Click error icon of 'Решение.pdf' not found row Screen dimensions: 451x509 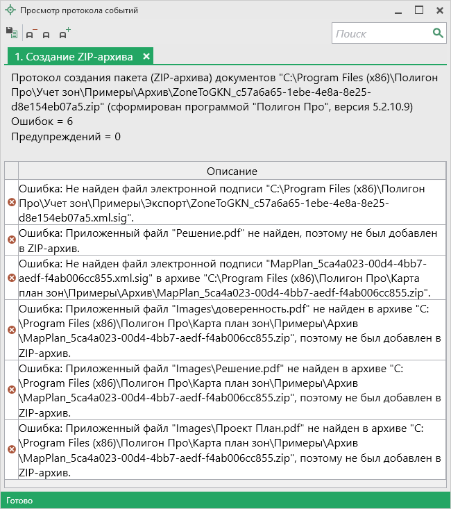point(11,240)
